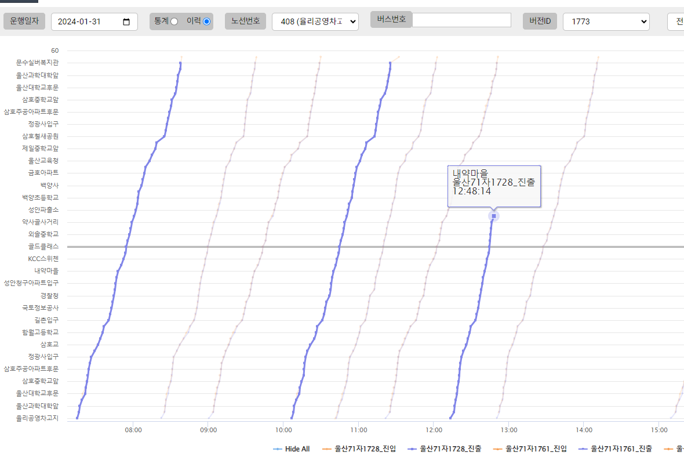This screenshot has height=456, width=684.
Task: Click the 울산71자1761_진출 legend icon
Action: click(583, 449)
